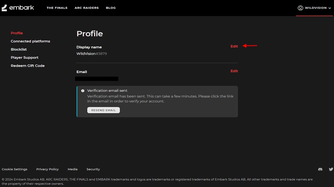Click the redacted email address value
Viewport: 334px width, 187px height.
[x=97, y=79]
